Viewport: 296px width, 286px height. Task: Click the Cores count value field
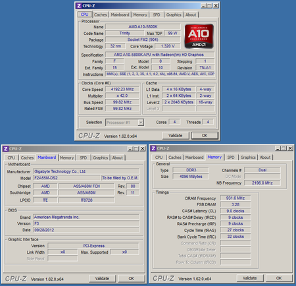(x=174, y=122)
